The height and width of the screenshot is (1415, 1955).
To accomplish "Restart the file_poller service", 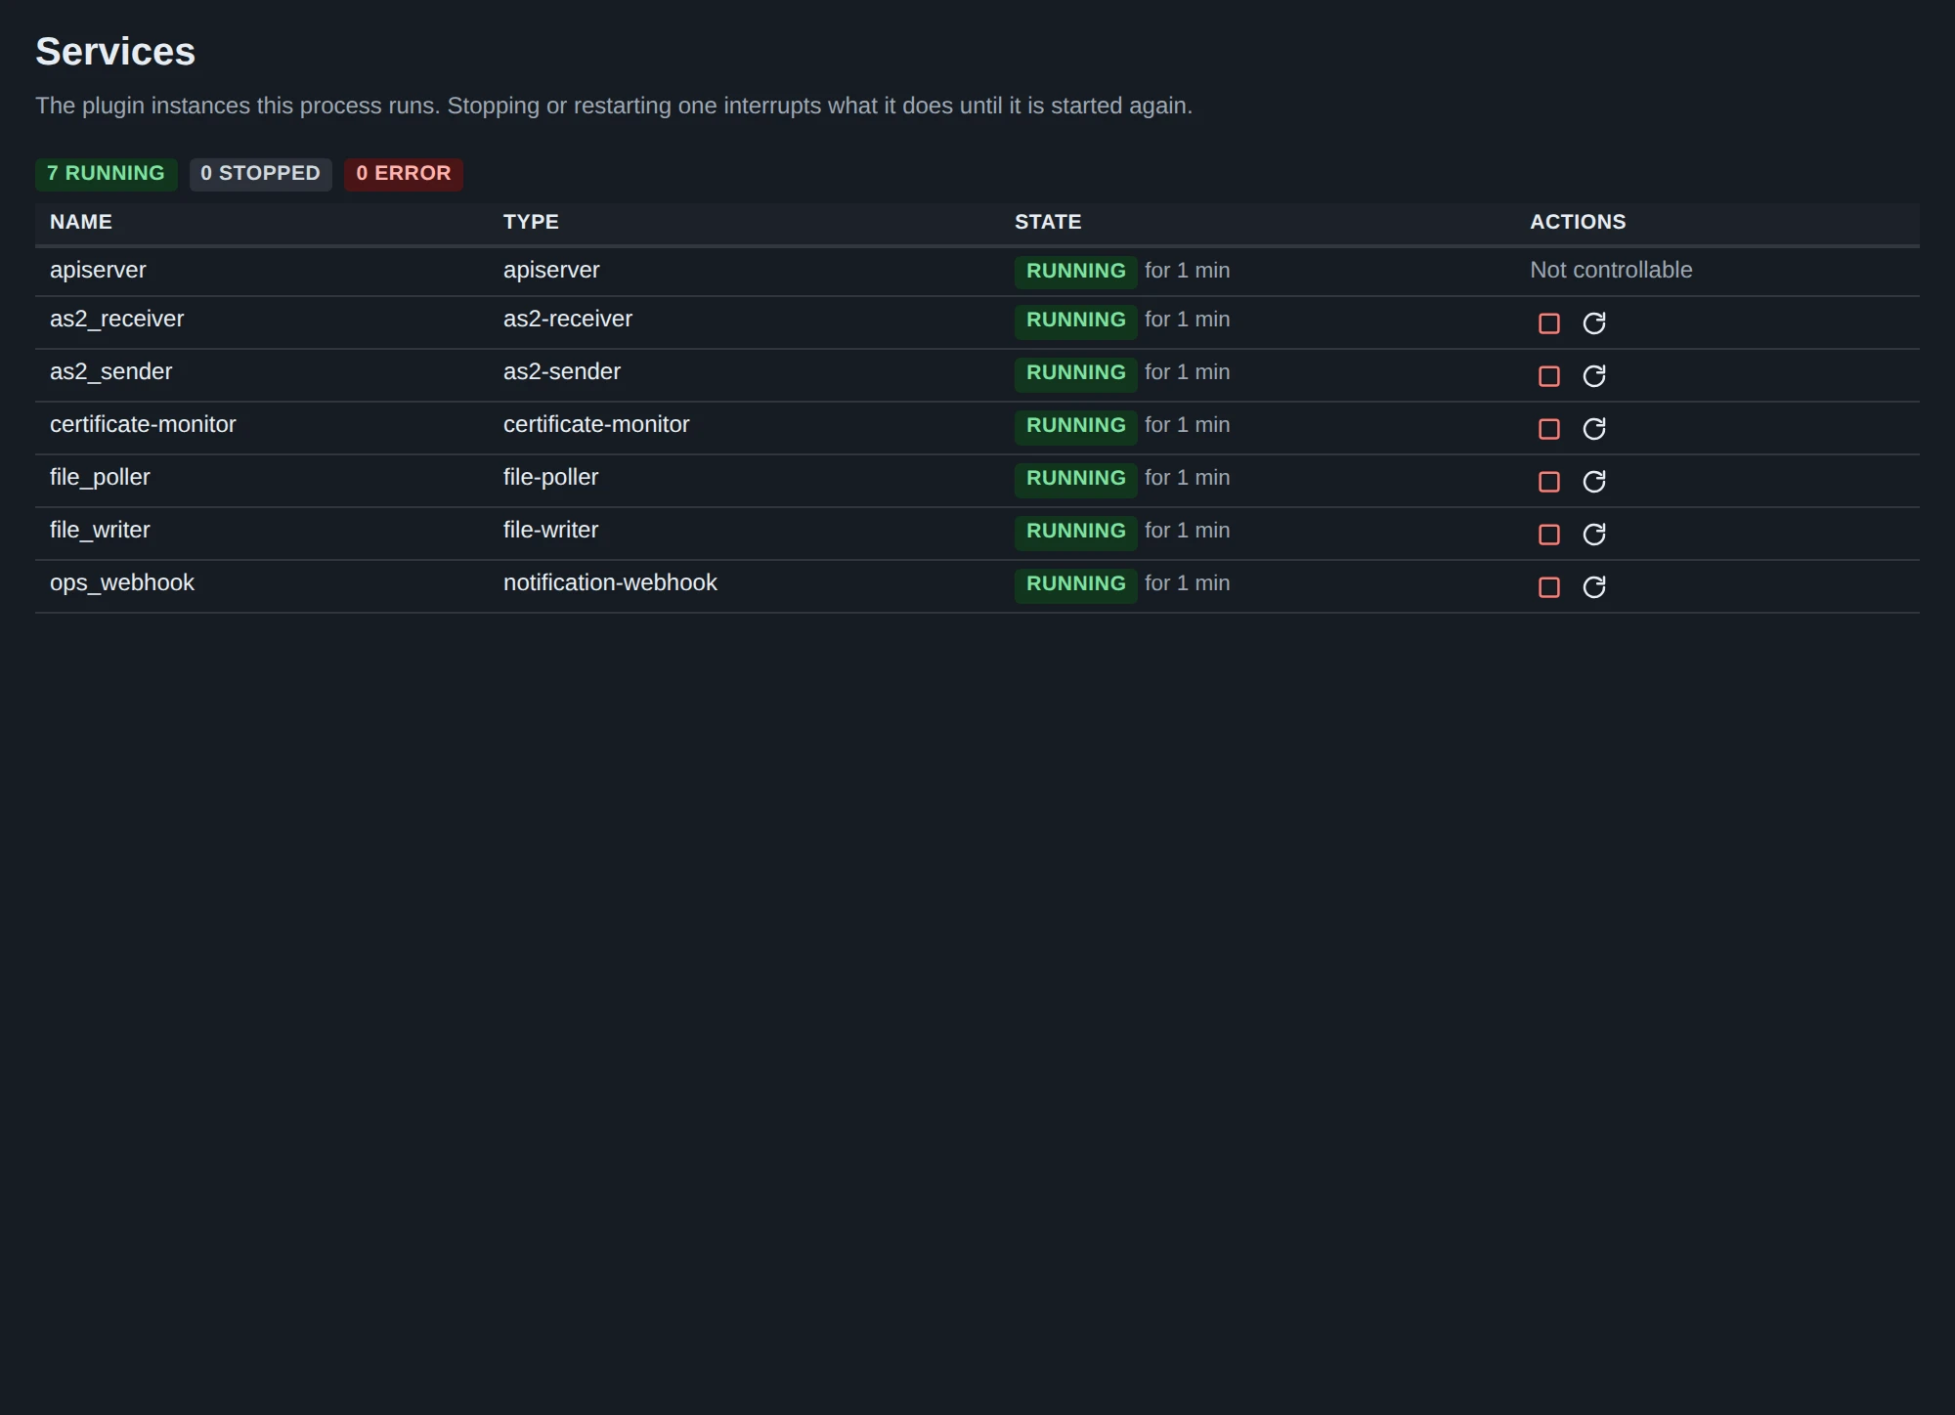I will point(1594,482).
